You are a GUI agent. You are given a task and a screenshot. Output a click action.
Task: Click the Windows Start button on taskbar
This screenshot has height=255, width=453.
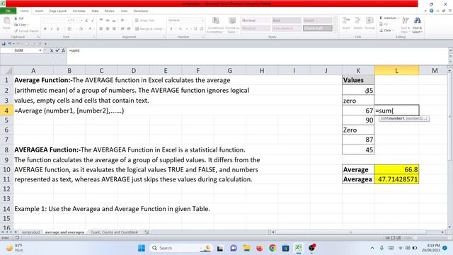pos(142,248)
